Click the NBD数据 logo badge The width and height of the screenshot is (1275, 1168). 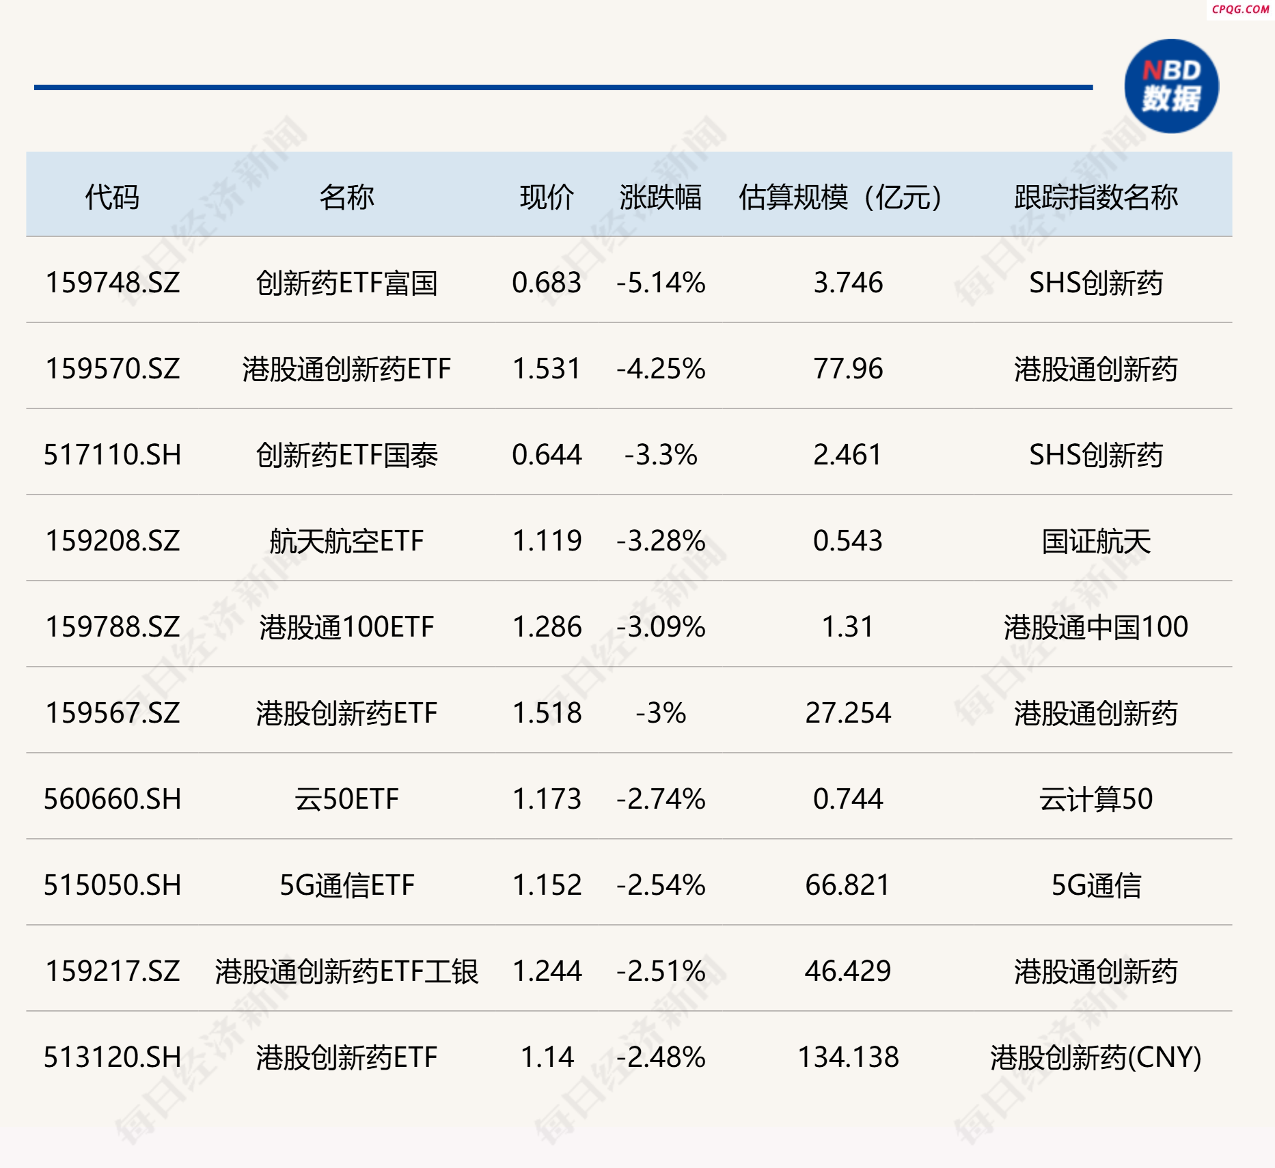(x=1171, y=86)
